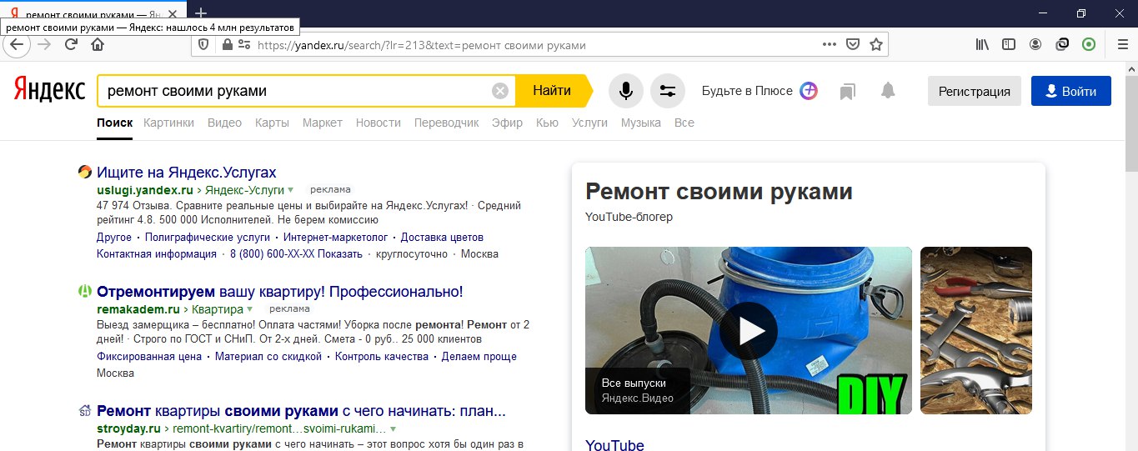Image resolution: width=1138 pixels, height=451 pixels.
Task: Open the Firefox account icon
Action: [x=1035, y=44]
